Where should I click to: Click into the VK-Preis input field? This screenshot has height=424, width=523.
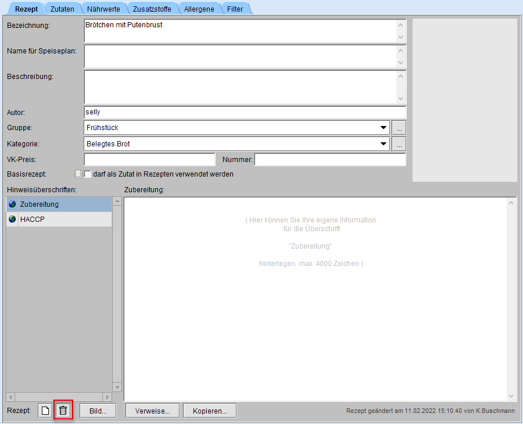click(x=149, y=160)
